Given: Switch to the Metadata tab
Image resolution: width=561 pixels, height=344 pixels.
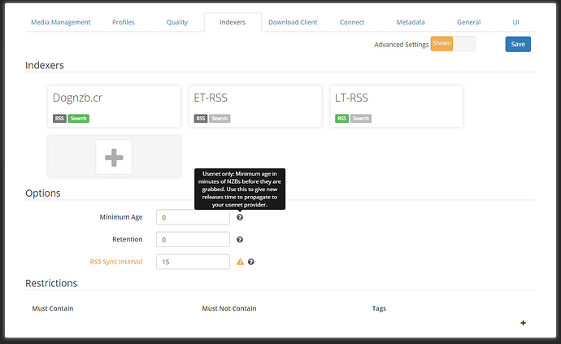Looking at the screenshot, I should [x=411, y=22].
